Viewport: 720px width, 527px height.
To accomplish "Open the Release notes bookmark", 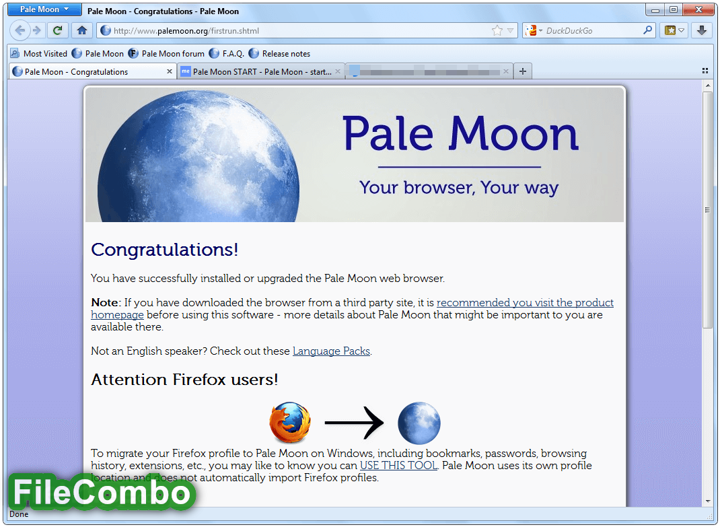I will tap(280, 54).
